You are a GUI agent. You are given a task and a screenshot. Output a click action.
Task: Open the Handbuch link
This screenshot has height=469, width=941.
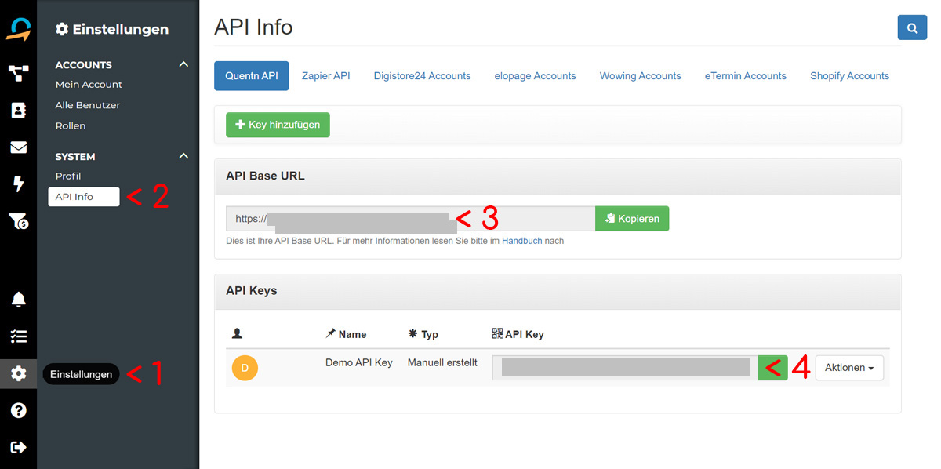[532, 241]
